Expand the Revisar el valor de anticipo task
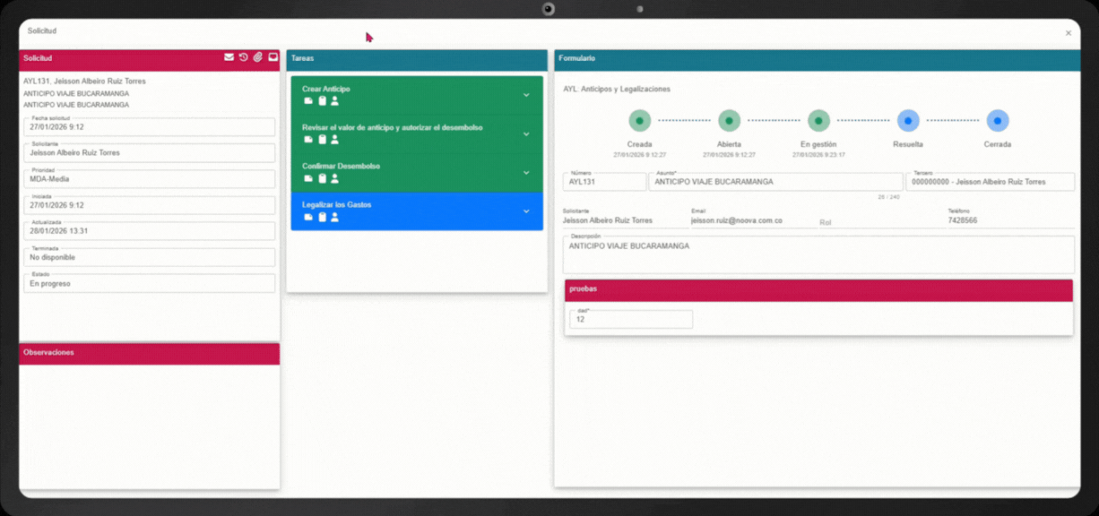 coord(526,133)
